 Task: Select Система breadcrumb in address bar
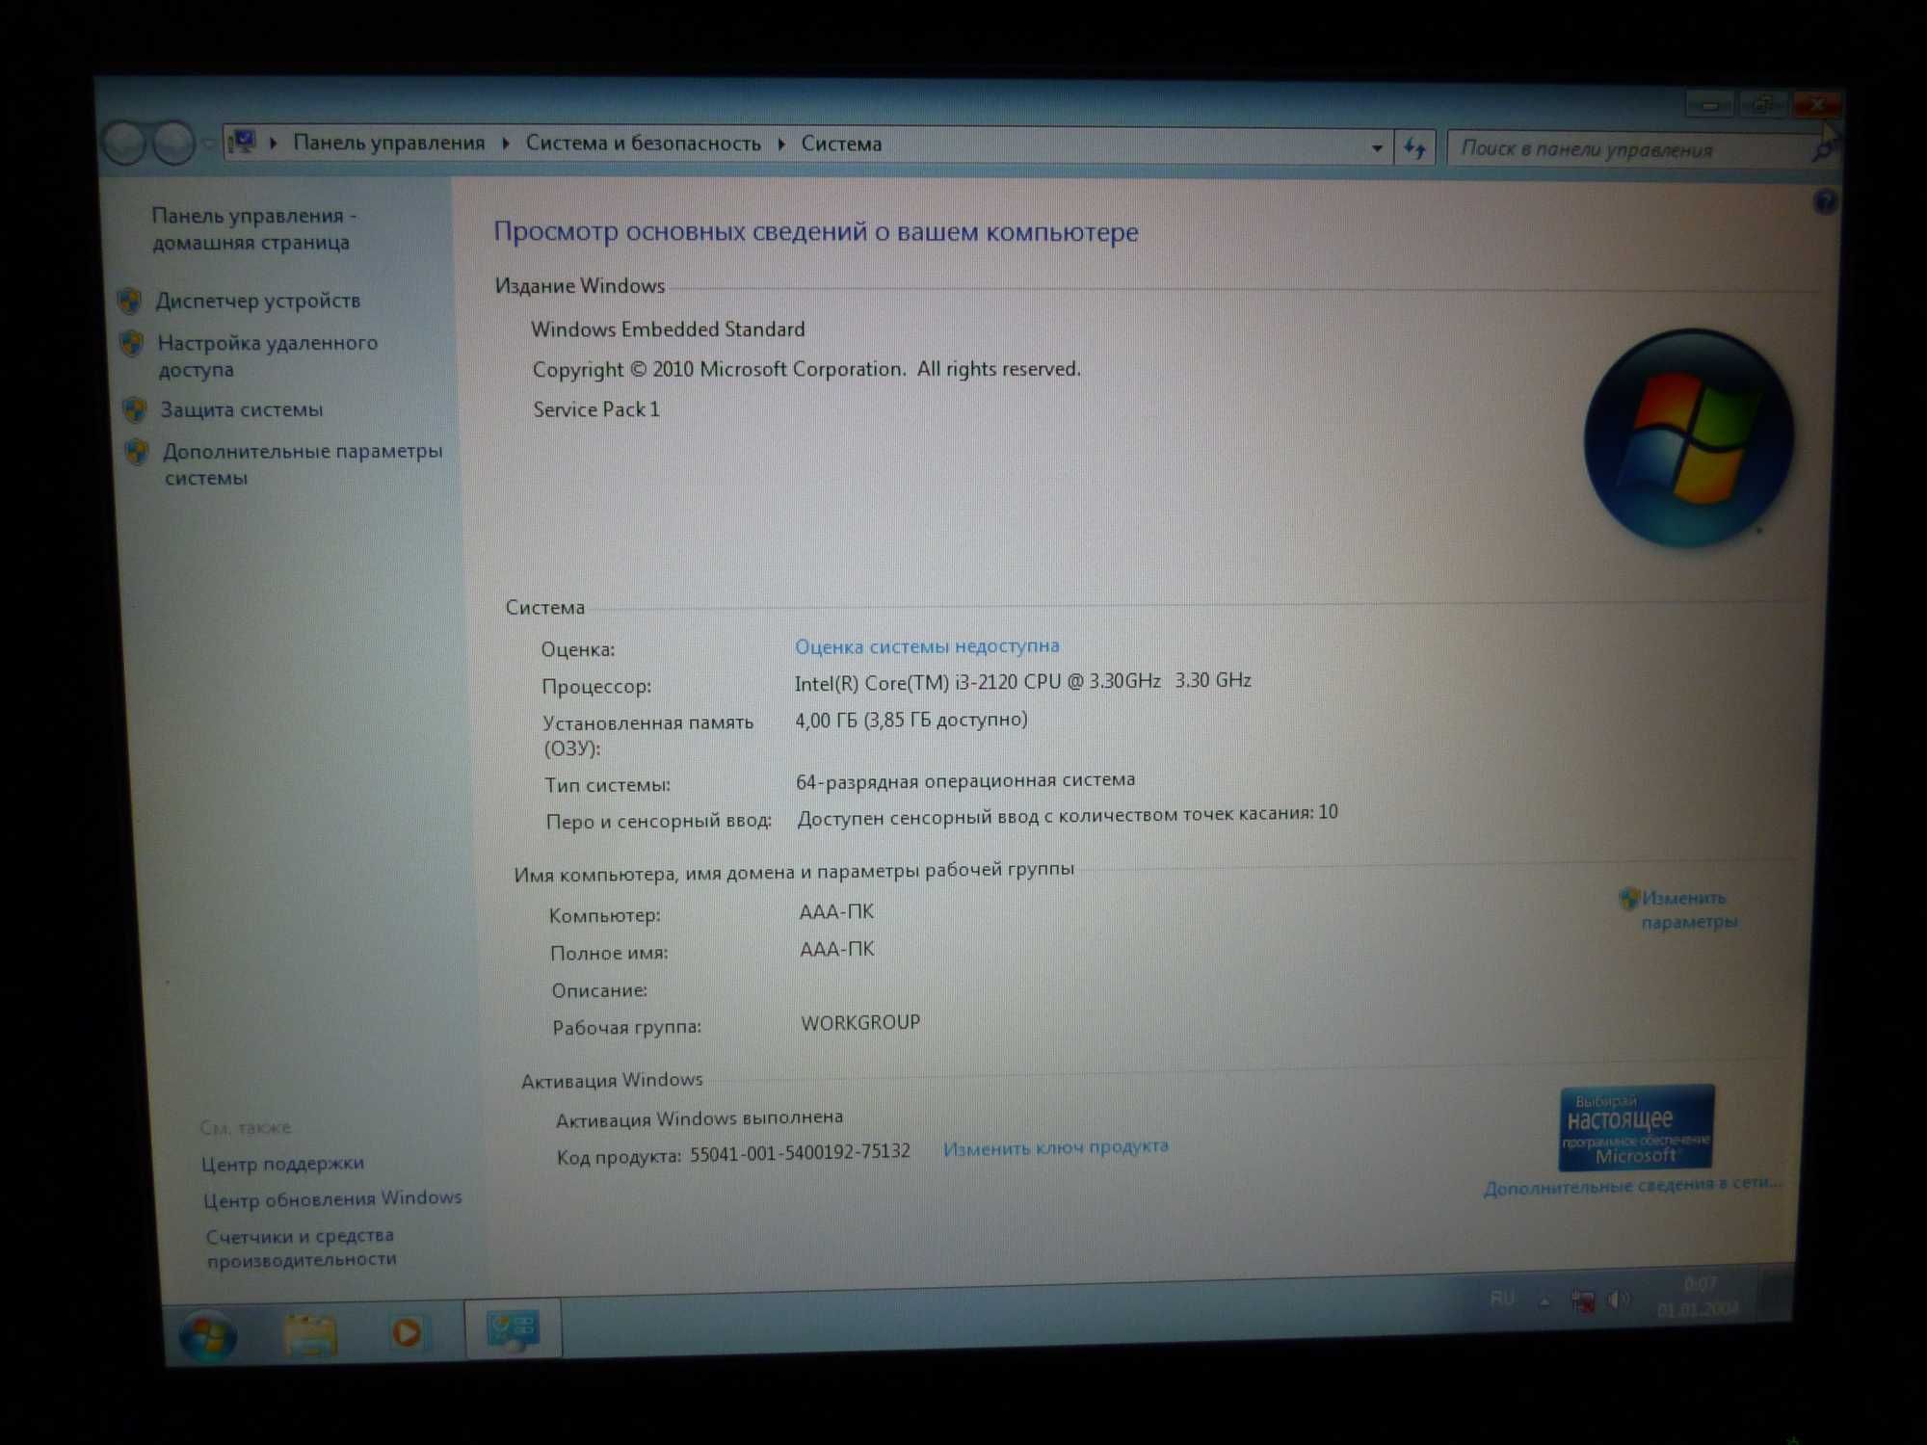841,144
